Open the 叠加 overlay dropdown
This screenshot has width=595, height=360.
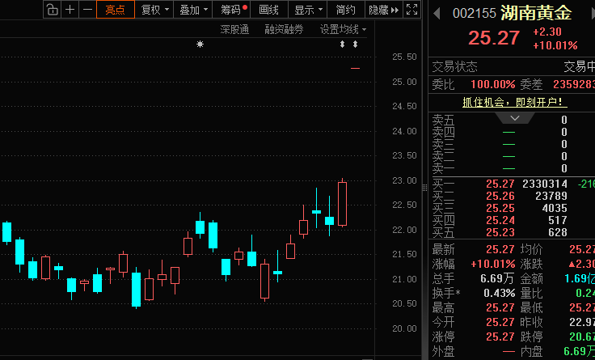click(194, 10)
